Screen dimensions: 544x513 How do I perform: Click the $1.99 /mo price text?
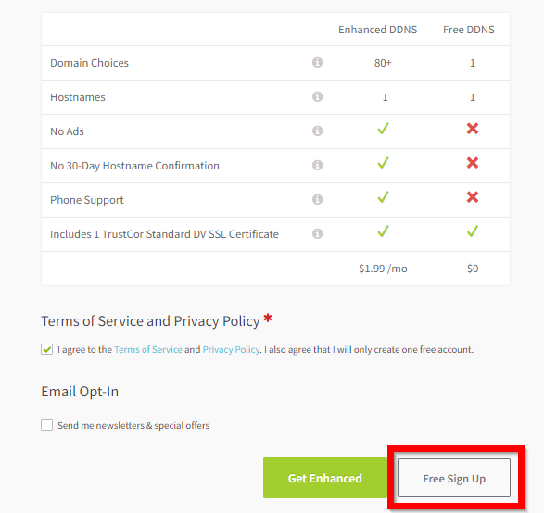click(x=383, y=269)
